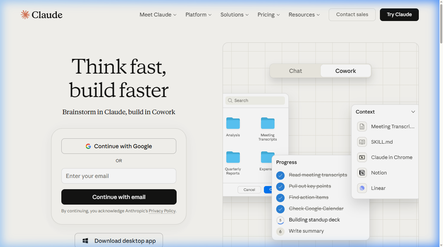This screenshot has width=443, height=247.
Task: Click the Notion icon in Context
Action: [362, 173]
